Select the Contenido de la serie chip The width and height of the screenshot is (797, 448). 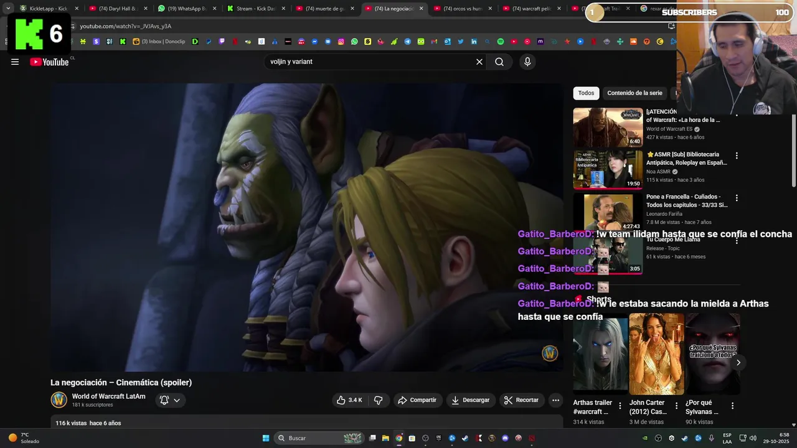coord(634,93)
